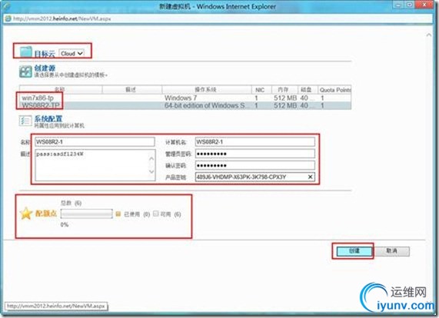Image resolution: width=439 pixels, height=318 pixels.
Task: Click the NIC column header
Action: (261, 90)
